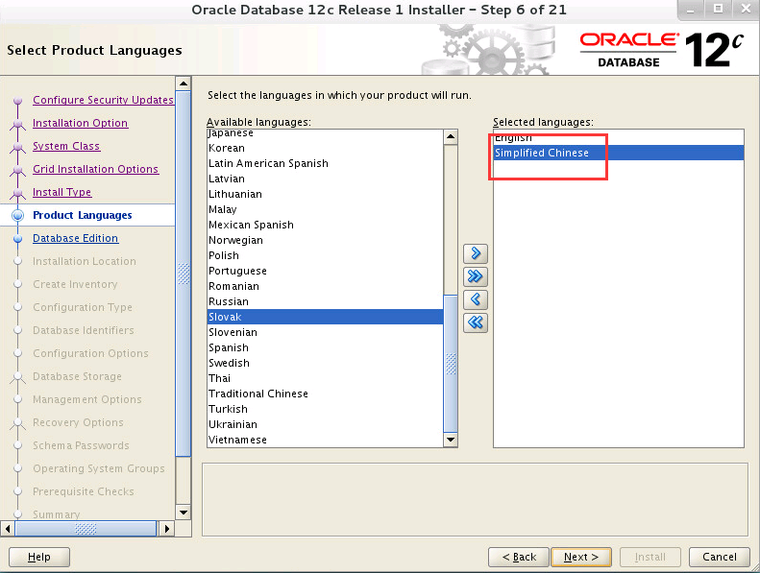760x573 pixels.
Task: Remove selected language with single left arrow
Action: point(476,299)
